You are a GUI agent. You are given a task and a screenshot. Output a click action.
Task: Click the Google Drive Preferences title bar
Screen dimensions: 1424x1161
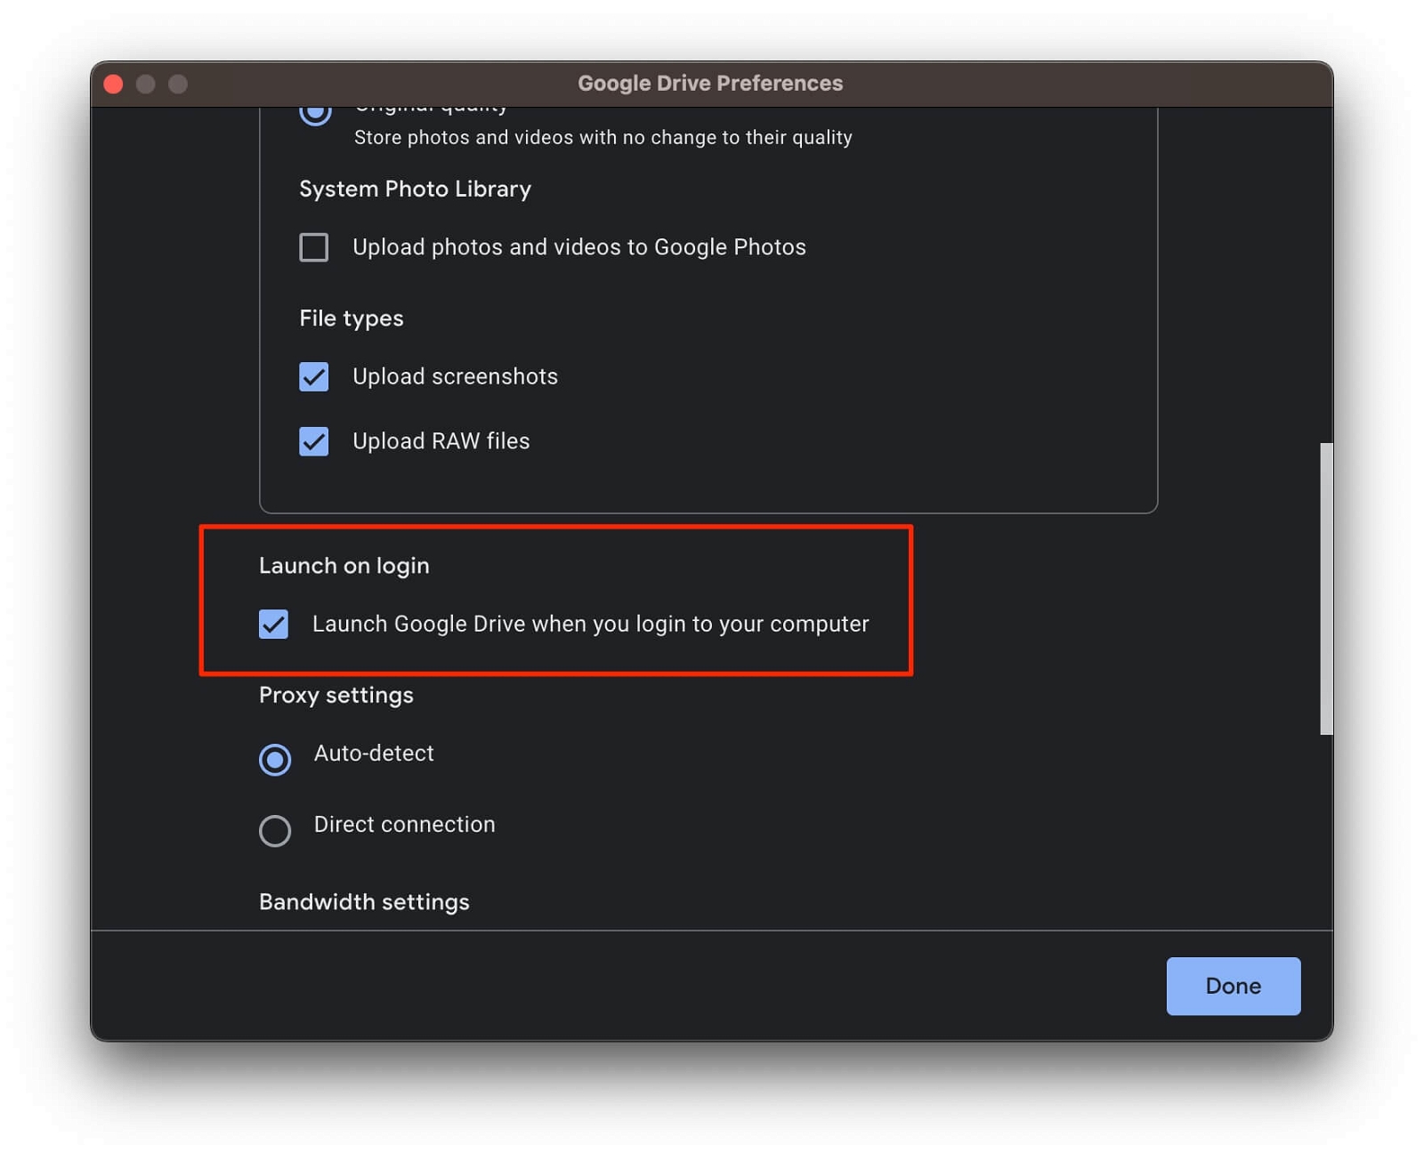(x=710, y=83)
